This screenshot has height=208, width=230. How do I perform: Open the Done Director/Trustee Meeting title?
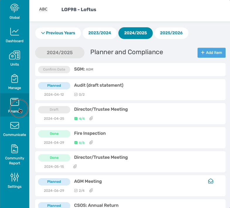tap(101, 157)
